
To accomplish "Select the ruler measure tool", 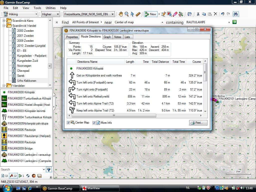I will pos(138,14).
